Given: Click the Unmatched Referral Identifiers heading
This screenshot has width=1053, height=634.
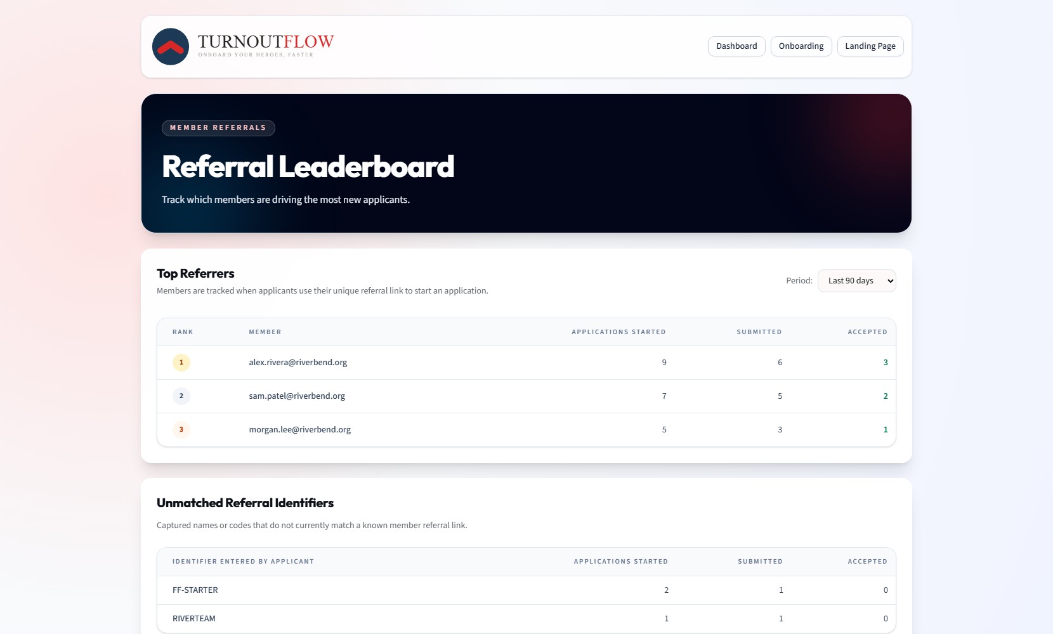Looking at the screenshot, I should 245,503.
